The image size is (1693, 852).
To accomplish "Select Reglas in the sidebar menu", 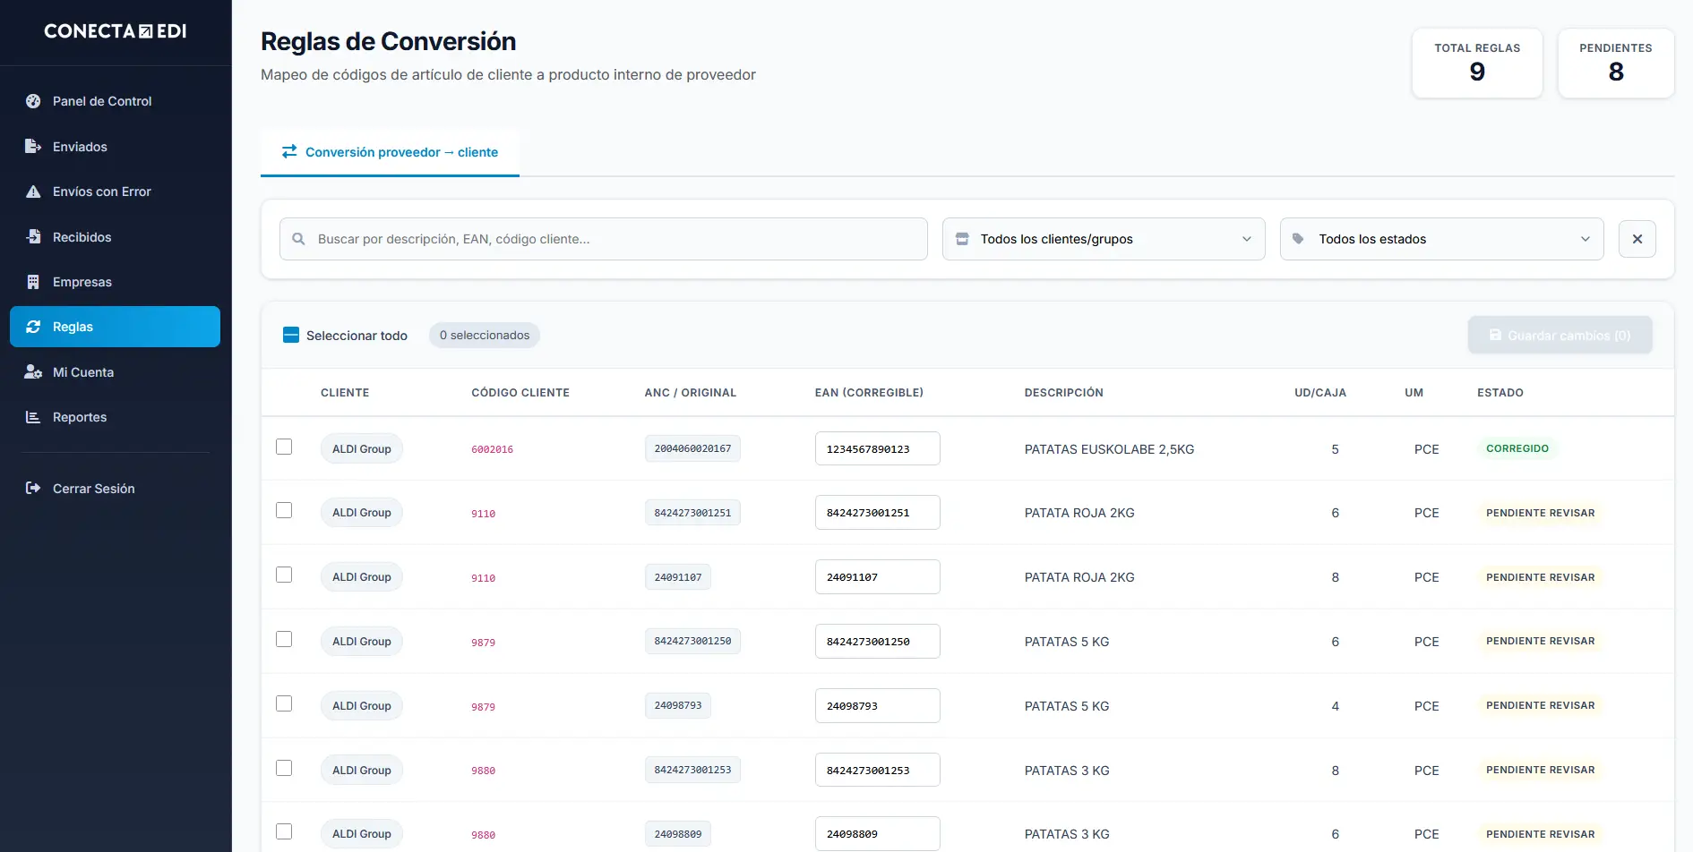I will click(115, 327).
